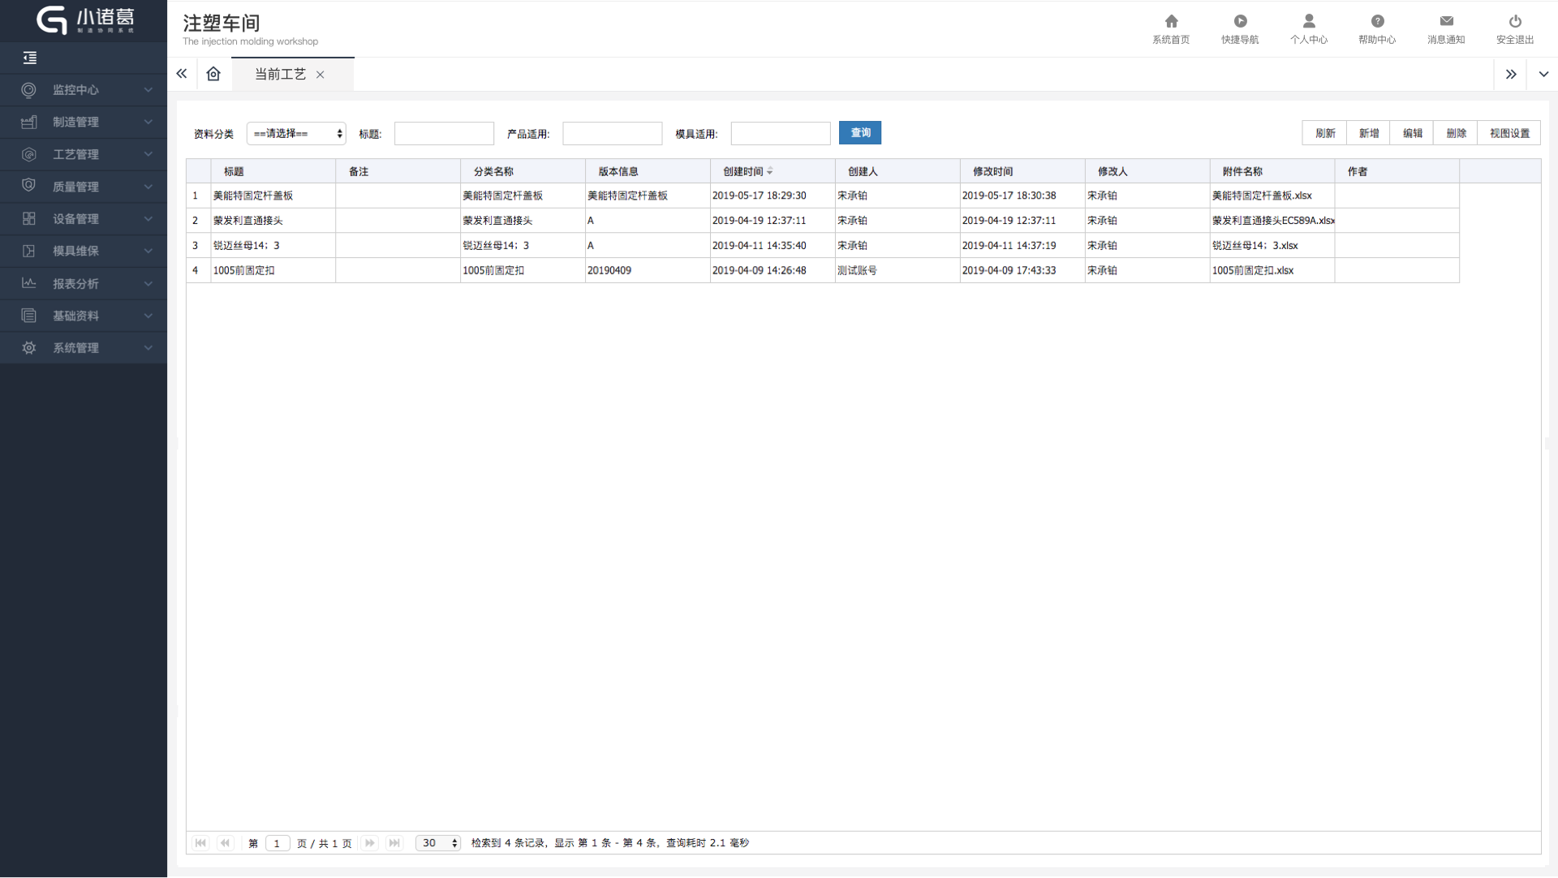This screenshot has height=878, width=1558.
Task: Open 快捷导航 quick navigation icon
Action: point(1240,22)
